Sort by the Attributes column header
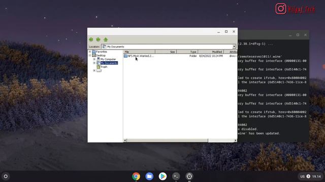The image size is (325, 182). coord(231,52)
